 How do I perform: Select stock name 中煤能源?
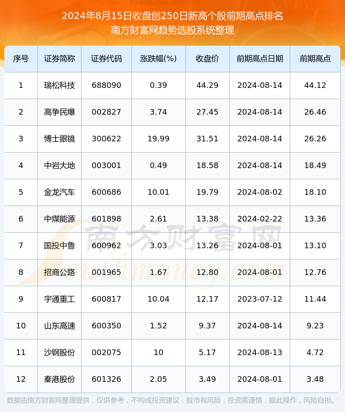coord(60,219)
